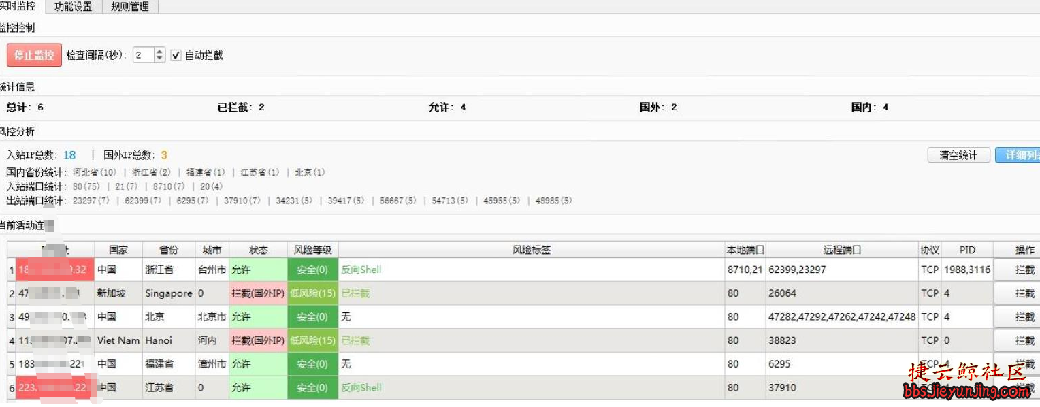This screenshot has height=407, width=1040.
Task: Select the 福建省 province cell
Action: (169, 364)
